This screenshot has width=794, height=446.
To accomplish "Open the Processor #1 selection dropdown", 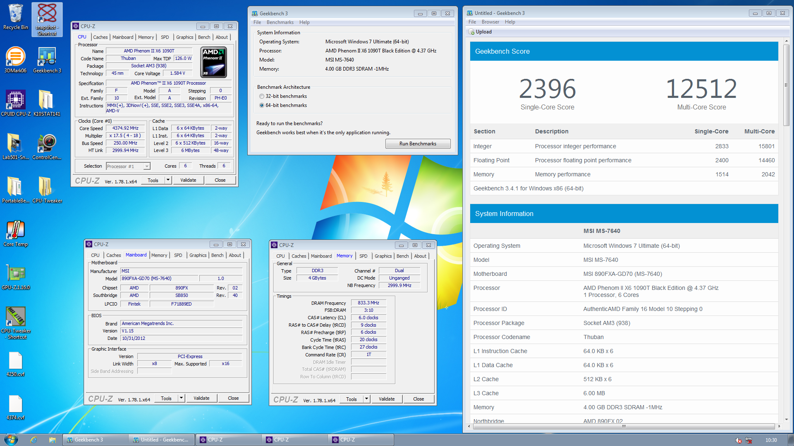I will [128, 166].
